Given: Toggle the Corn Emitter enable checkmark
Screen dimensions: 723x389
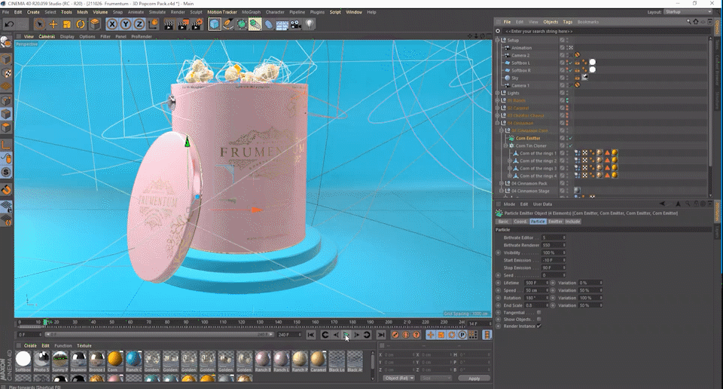Looking at the screenshot, I should pos(570,138).
